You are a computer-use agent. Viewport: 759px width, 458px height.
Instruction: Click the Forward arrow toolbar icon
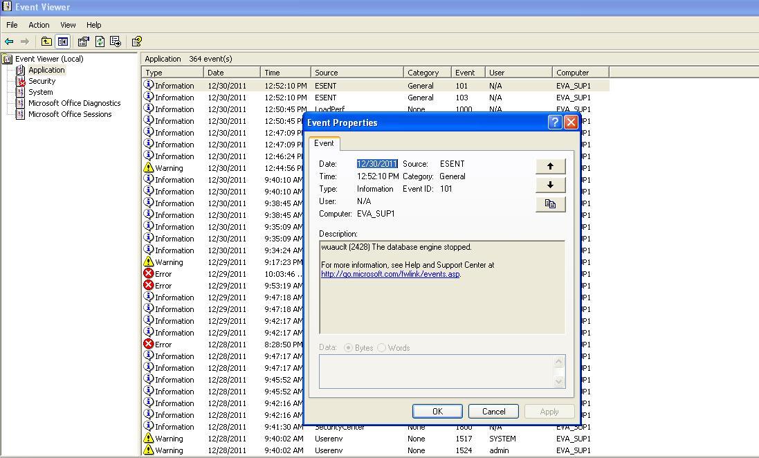[x=24, y=42]
